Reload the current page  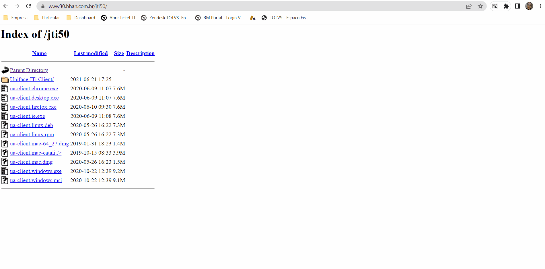click(x=28, y=6)
